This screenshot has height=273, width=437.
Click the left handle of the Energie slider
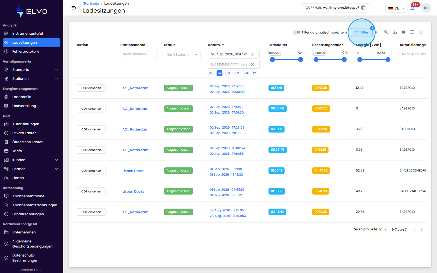360,60
